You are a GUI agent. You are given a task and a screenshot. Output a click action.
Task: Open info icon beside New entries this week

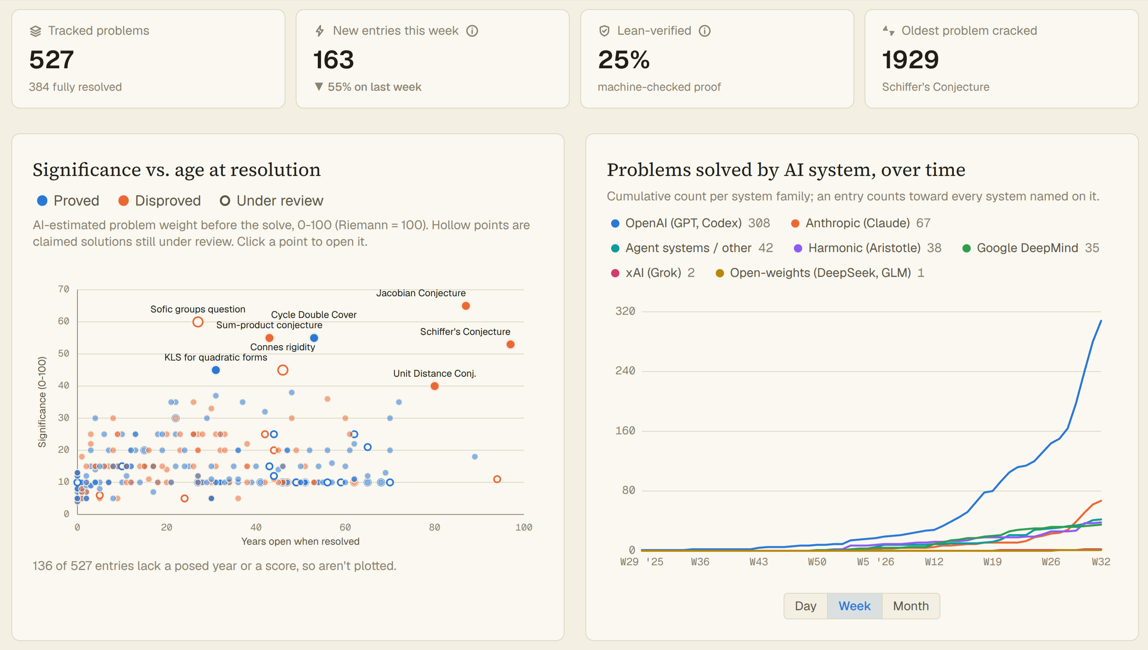tap(472, 31)
